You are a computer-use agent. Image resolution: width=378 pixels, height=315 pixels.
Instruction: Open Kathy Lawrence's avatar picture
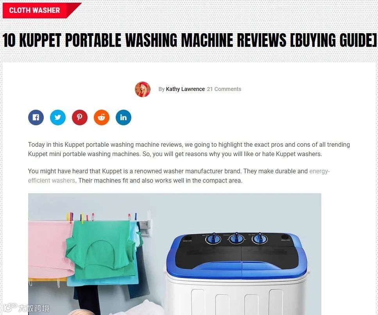click(142, 89)
